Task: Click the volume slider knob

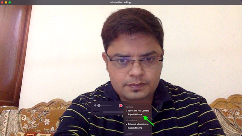Action: (x=99, y=106)
